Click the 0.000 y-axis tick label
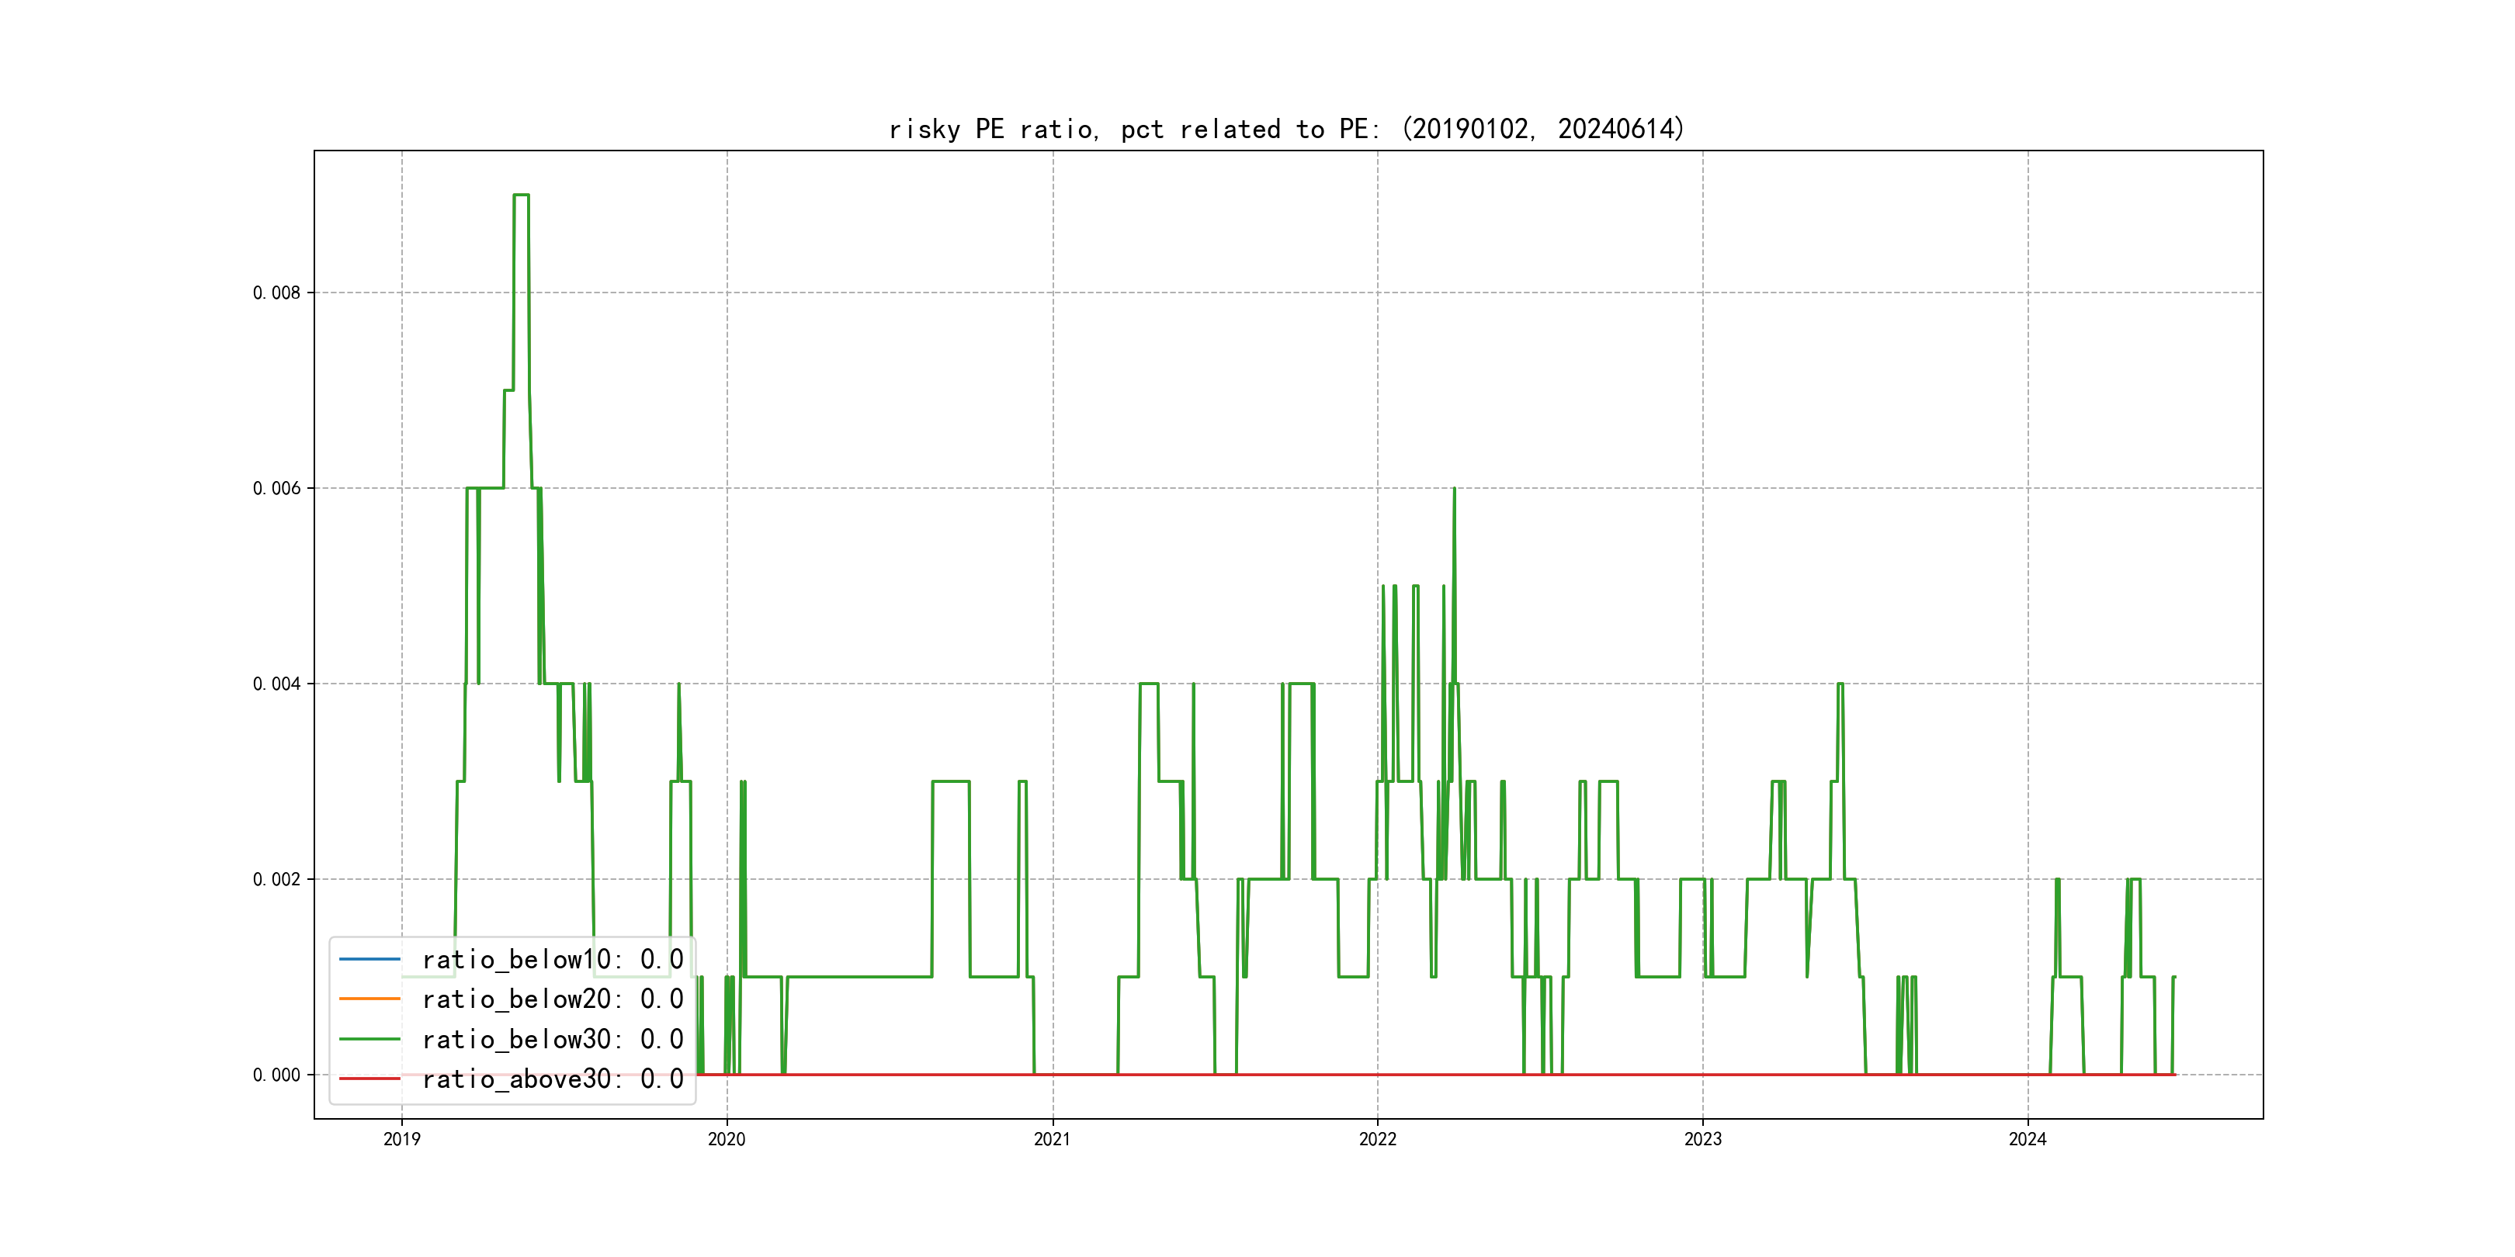Screen dimensions: 2515x1257 tap(276, 1075)
